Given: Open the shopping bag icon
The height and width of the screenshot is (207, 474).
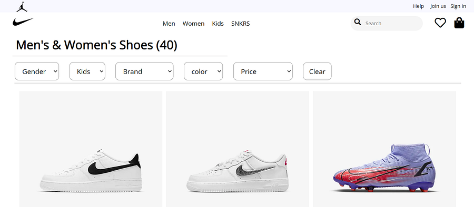Looking at the screenshot, I should (x=459, y=23).
